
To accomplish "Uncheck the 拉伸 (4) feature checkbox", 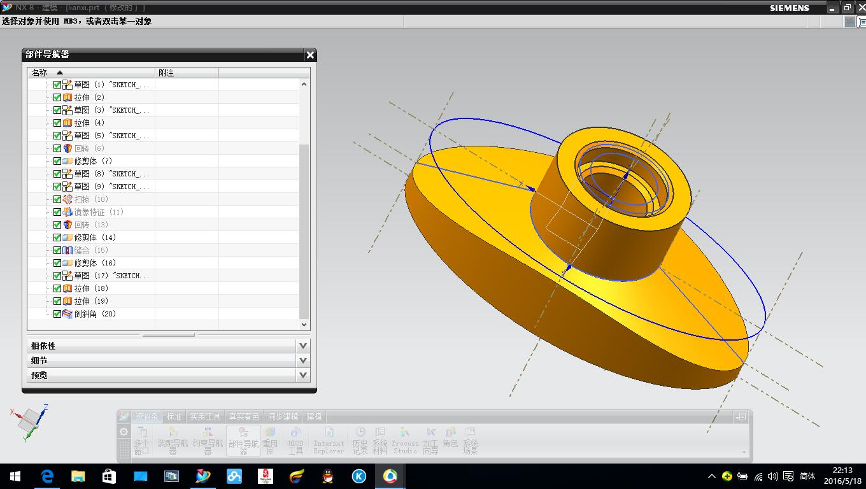I will tap(57, 123).
